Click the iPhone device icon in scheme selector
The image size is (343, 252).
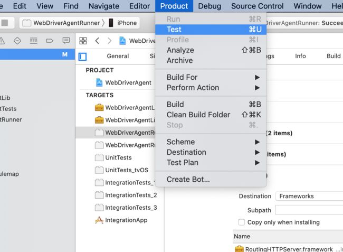(x=111, y=23)
